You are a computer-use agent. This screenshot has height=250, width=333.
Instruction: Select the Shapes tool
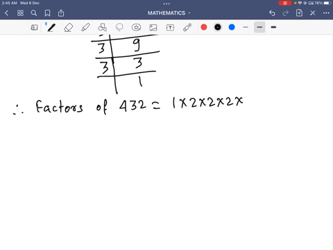click(x=103, y=27)
